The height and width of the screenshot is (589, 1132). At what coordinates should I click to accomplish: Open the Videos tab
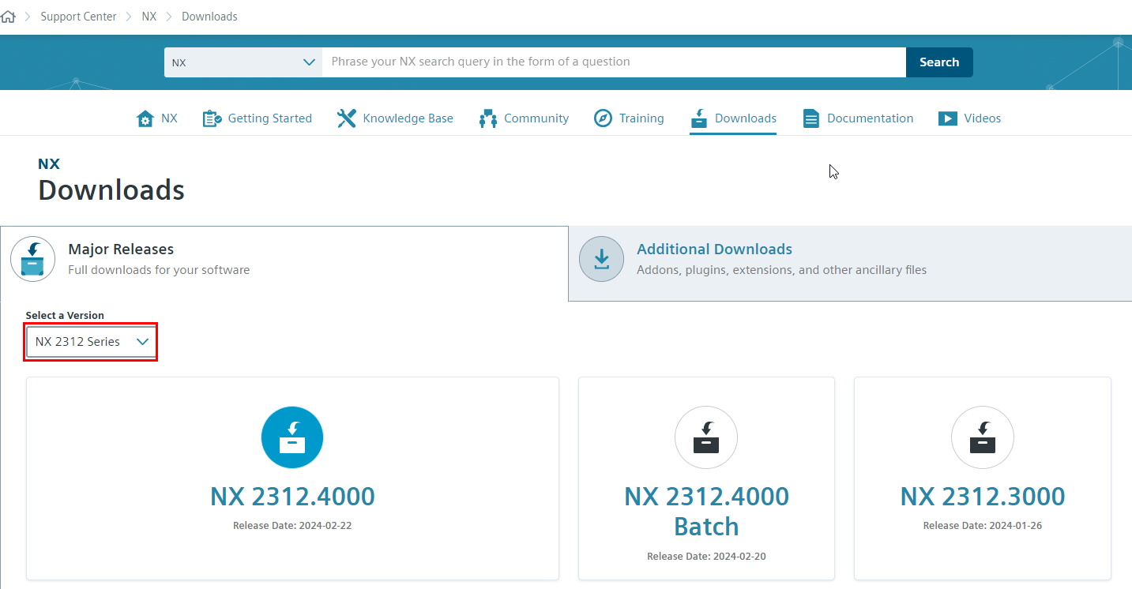click(970, 118)
